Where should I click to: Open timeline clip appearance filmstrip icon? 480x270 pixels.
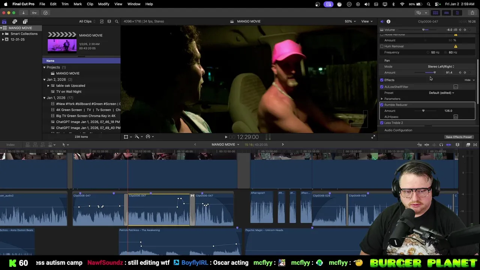click(457, 145)
